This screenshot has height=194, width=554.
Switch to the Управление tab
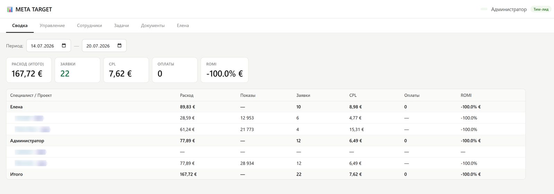pos(52,26)
